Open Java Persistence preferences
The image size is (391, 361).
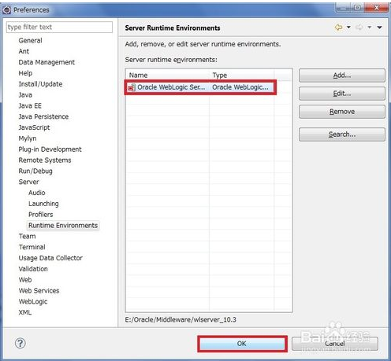click(43, 116)
